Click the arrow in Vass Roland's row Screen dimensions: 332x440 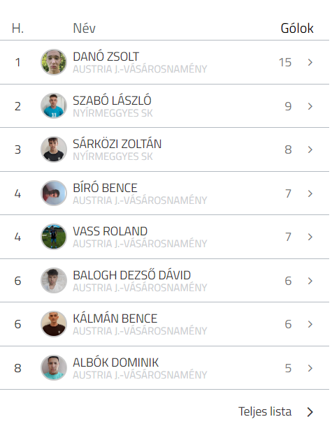point(310,237)
